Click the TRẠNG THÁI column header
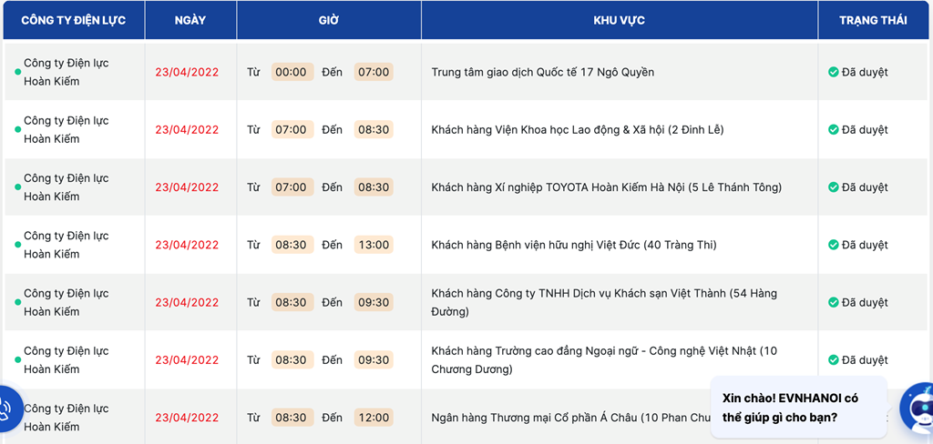 [x=873, y=20]
